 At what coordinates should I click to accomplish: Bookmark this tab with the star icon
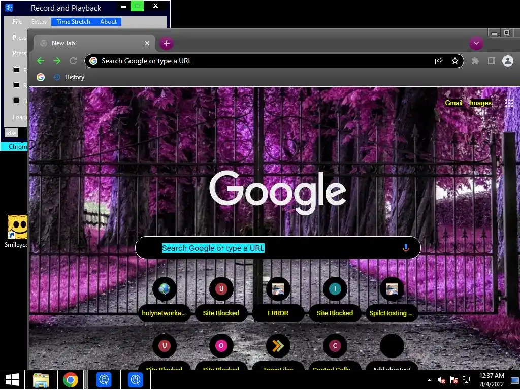(x=455, y=61)
